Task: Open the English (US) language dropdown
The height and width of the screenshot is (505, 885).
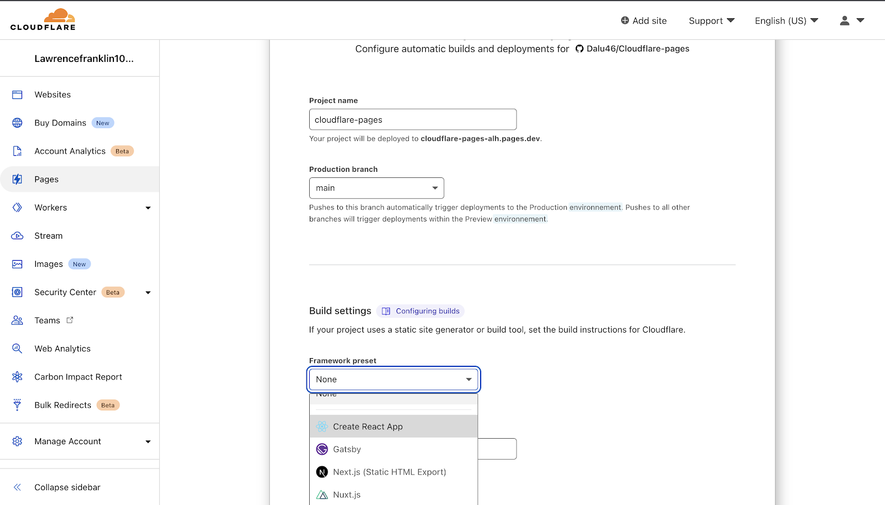Action: point(786,20)
